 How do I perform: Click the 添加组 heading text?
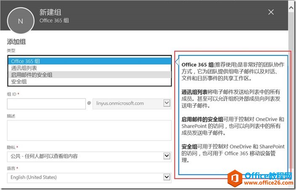[16, 42]
